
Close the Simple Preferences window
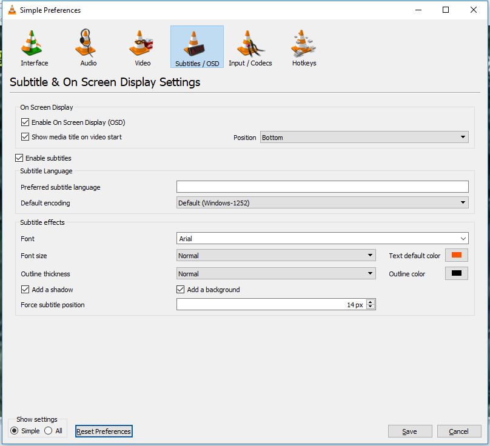click(x=474, y=10)
